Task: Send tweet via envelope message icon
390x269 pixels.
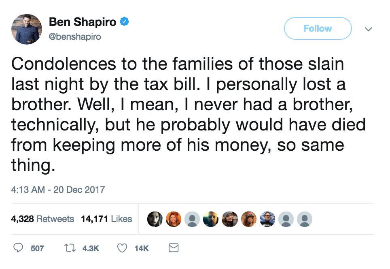Action: pyautogui.click(x=174, y=248)
